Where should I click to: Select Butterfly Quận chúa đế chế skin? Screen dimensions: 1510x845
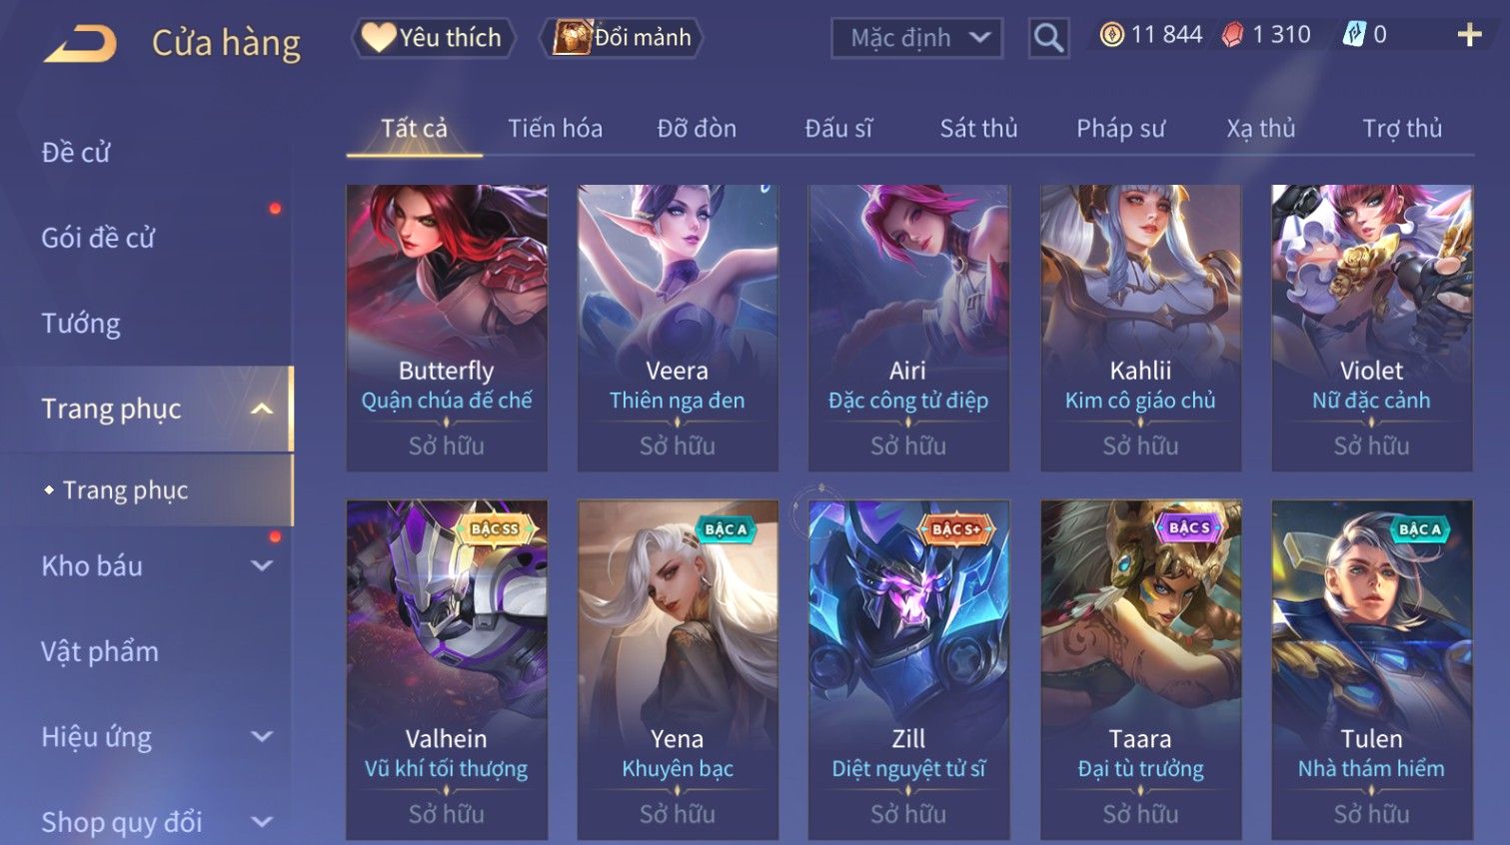(447, 328)
